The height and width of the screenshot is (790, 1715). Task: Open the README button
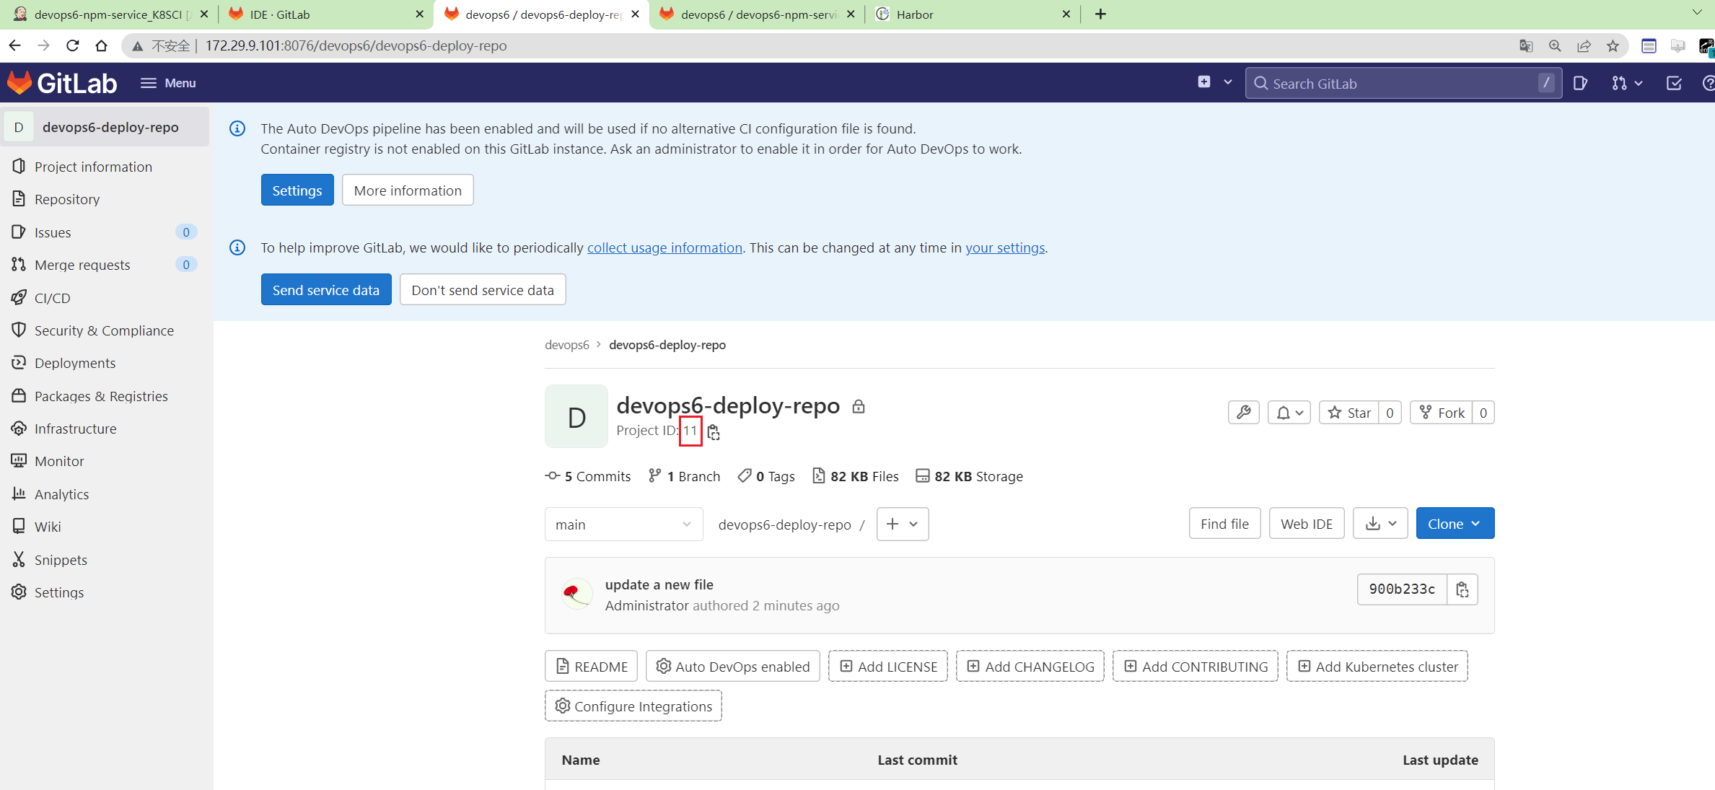tap(591, 667)
